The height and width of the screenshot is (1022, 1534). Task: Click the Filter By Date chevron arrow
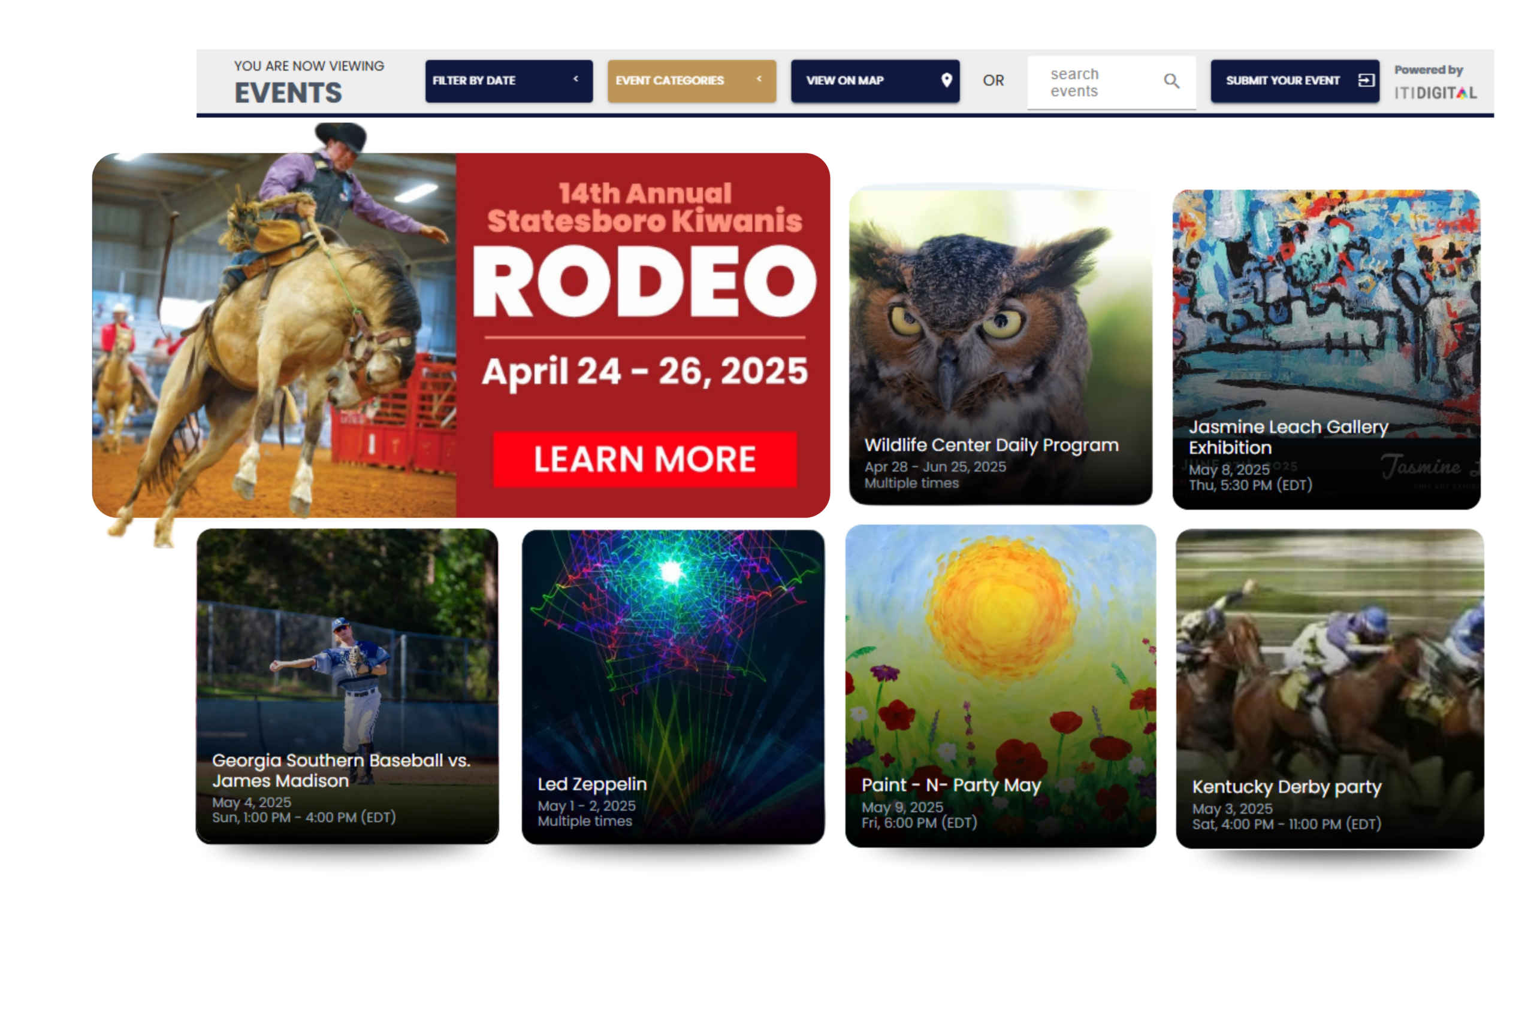(x=575, y=79)
